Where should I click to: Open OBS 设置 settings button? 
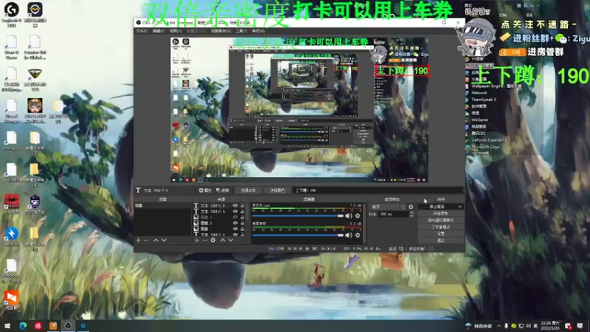(440, 234)
